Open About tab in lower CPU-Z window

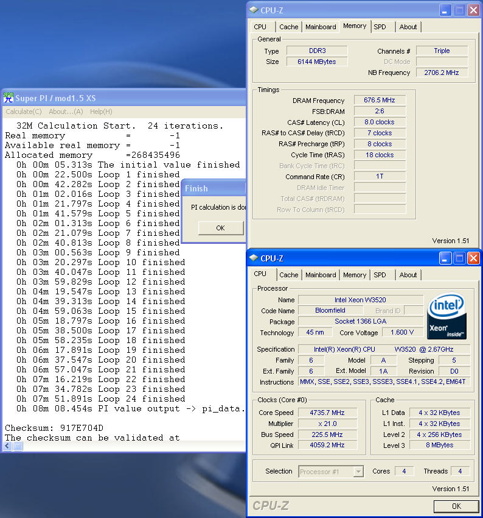pyautogui.click(x=408, y=275)
